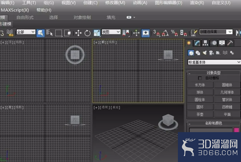The width and height of the screenshot is (241, 162).
Task: Open the top viewport [+] menu
Action: 3,42
